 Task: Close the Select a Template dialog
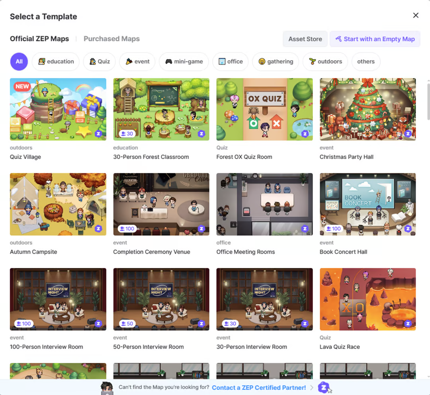(x=416, y=16)
